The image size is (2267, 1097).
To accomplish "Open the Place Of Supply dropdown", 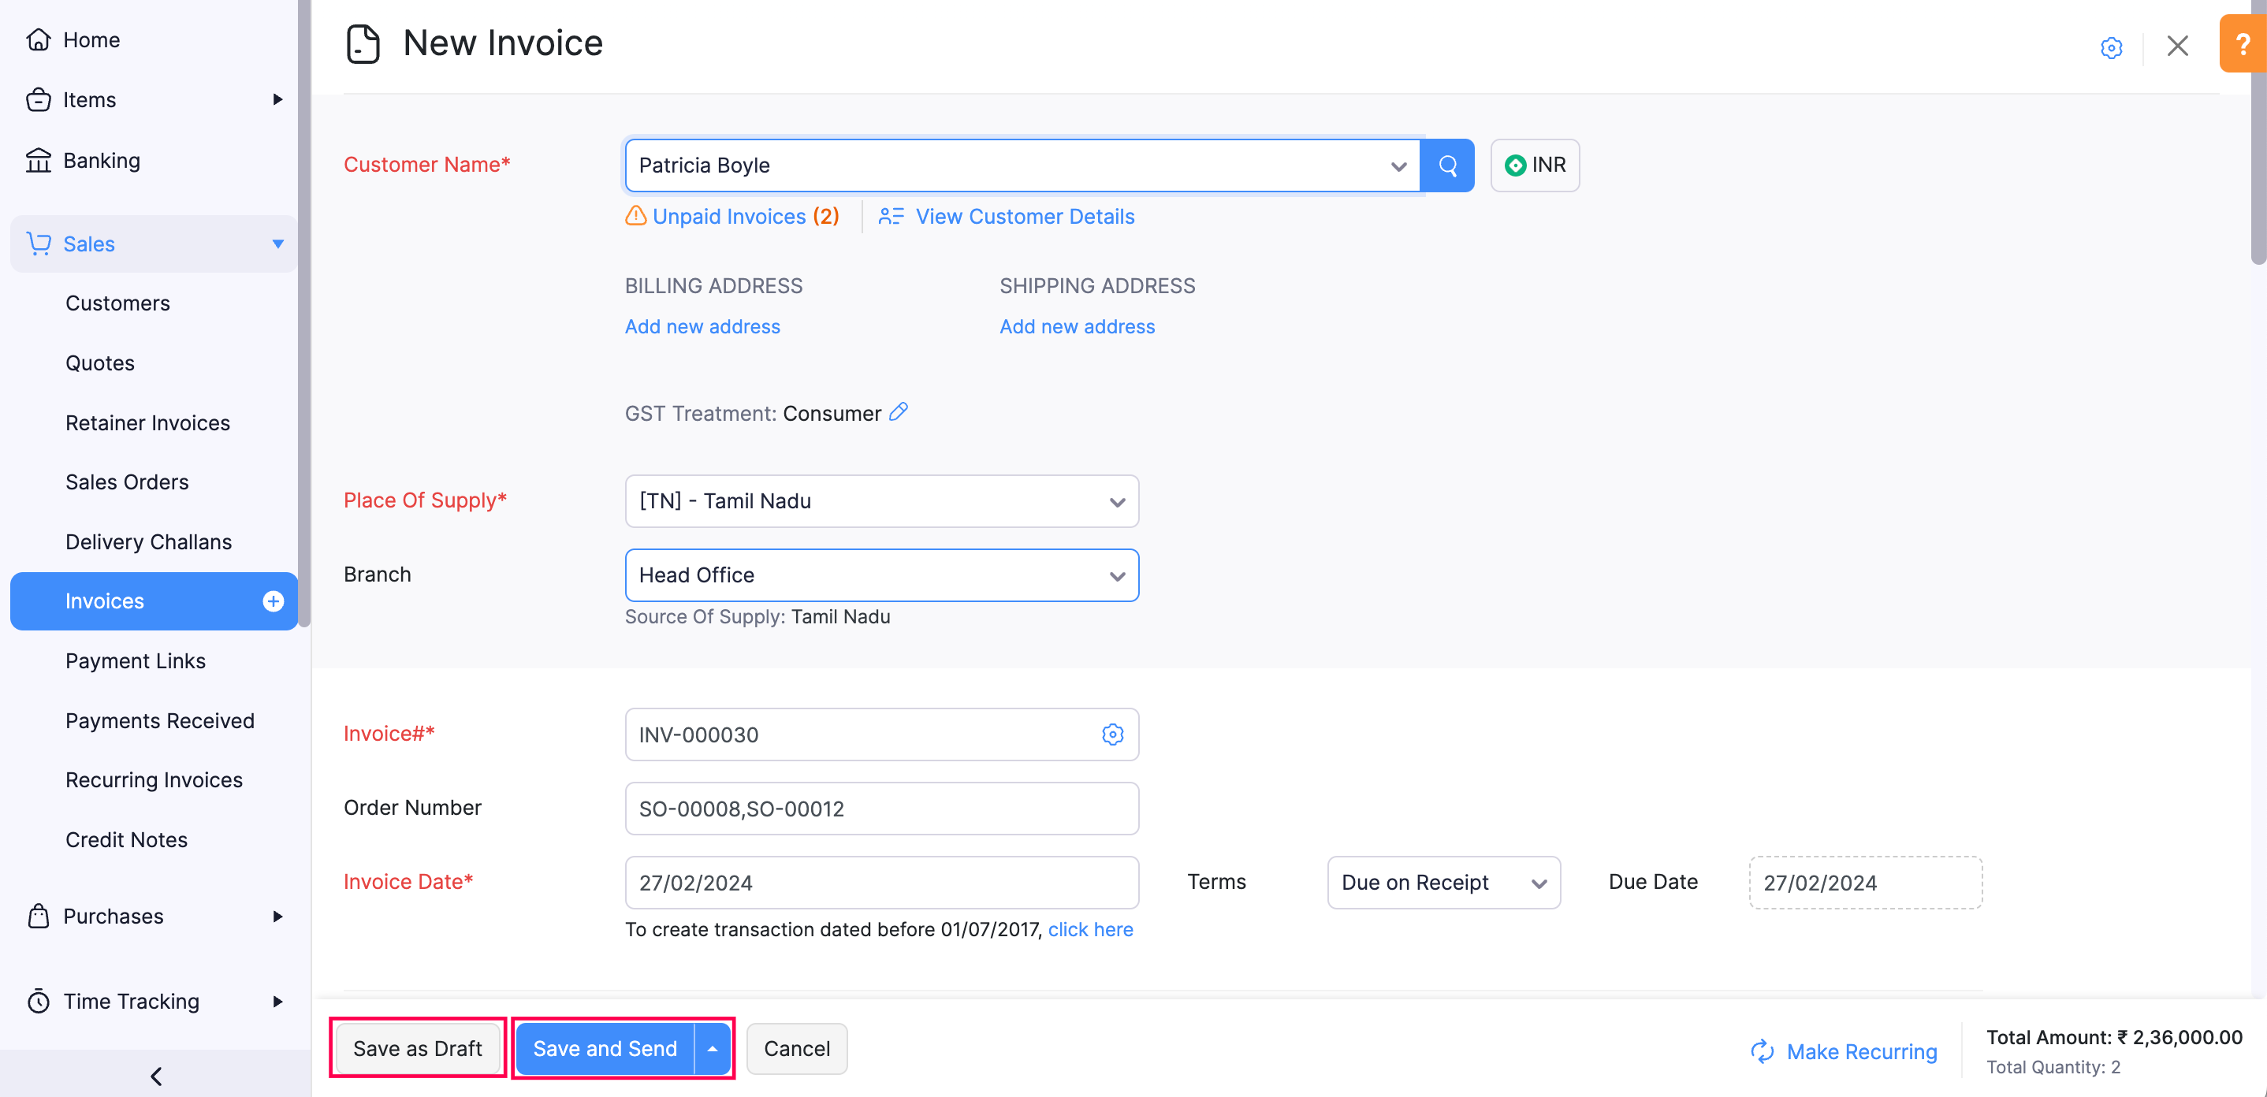I will [1117, 501].
